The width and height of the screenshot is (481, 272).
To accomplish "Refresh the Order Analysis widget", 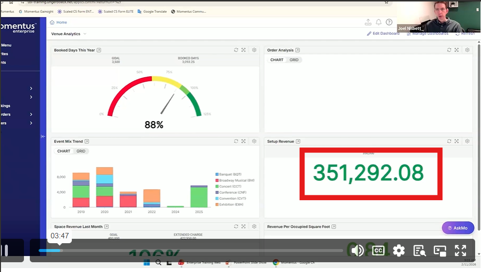I will (449, 50).
